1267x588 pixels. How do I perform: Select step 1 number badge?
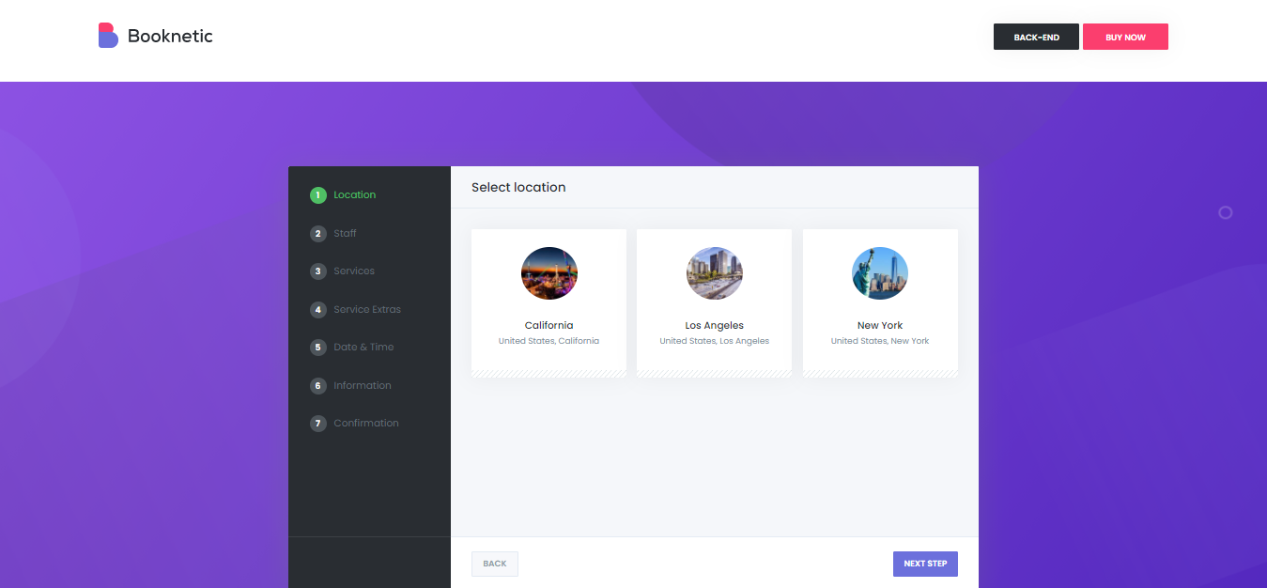pos(318,195)
